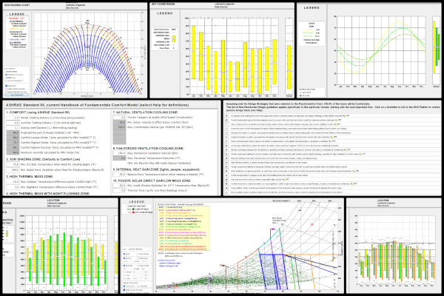Click the Winter Clothing Indoors value field
Viewport: 444px width, 296px height.
[x=14, y=118]
